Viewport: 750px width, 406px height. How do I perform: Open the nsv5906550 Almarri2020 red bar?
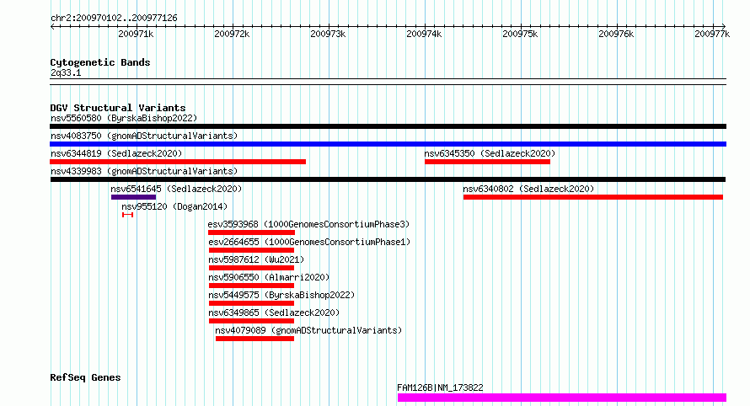(x=251, y=286)
